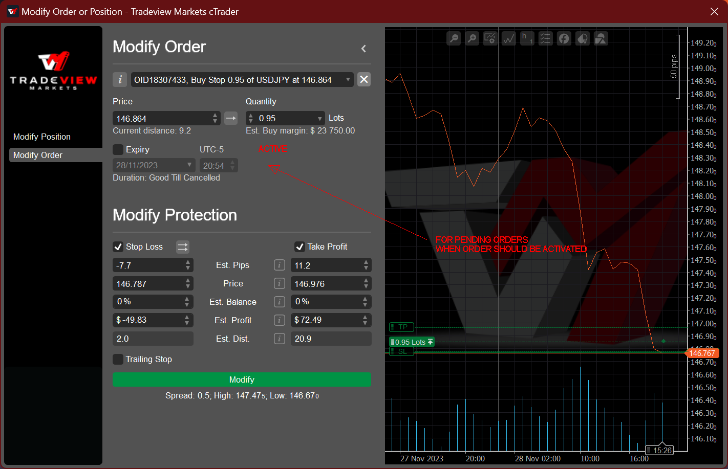Clear the selected order with X button

[364, 80]
